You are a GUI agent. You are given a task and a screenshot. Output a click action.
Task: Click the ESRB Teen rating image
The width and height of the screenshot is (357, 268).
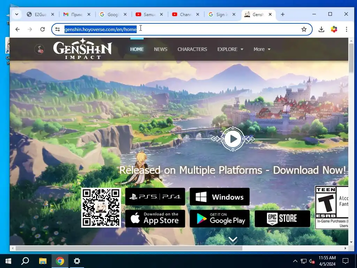click(x=332, y=207)
